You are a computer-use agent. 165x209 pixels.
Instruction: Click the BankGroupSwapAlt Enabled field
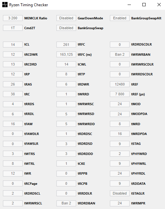[x=120, y=18]
